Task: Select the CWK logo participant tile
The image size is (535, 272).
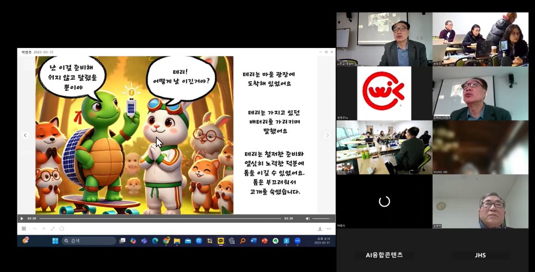Action: [x=384, y=93]
